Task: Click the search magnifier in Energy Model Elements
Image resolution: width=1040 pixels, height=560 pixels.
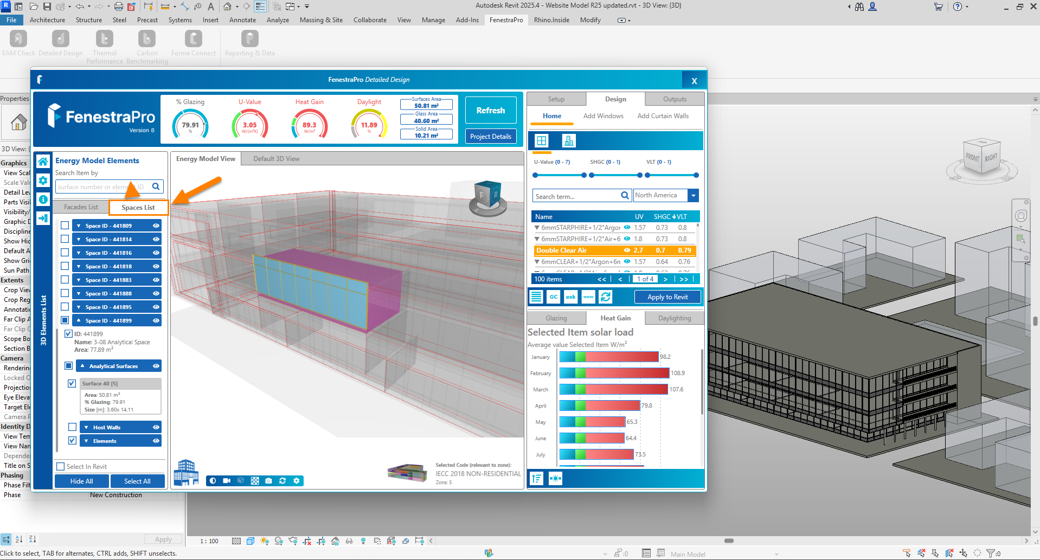Action: click(156, 186)
